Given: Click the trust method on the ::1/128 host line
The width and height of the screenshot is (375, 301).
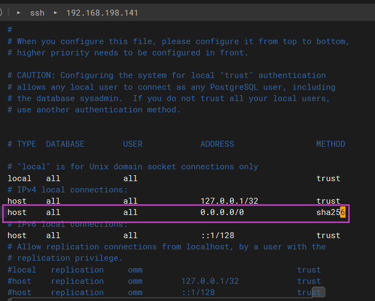Looking at the screenshot, I should 328,235.
